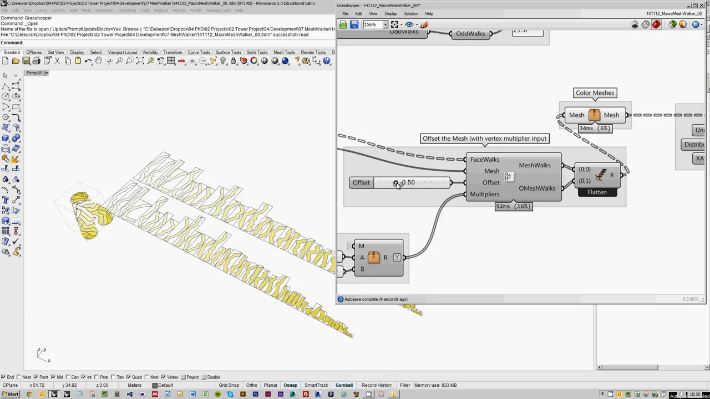Click the Zoom Extents icon in Grasshopper
Screen dimensions: 710x399
(x=394, y=24)
